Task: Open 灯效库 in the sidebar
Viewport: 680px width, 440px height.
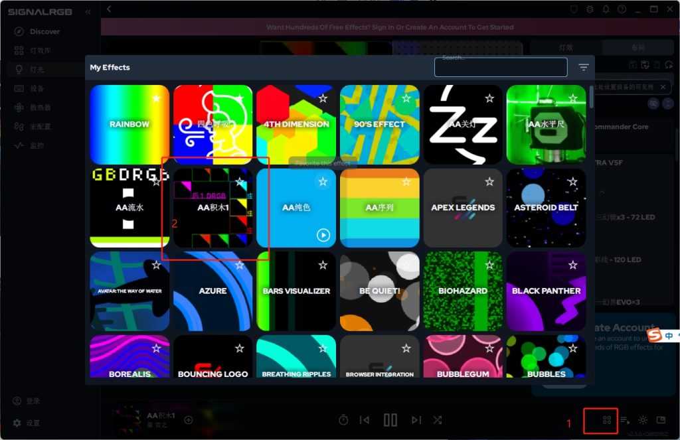Action: (x=41, y=50)
